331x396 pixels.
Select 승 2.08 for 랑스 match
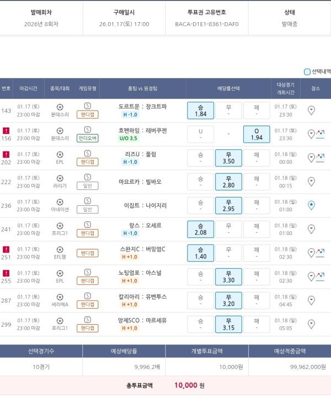[200, 229]
